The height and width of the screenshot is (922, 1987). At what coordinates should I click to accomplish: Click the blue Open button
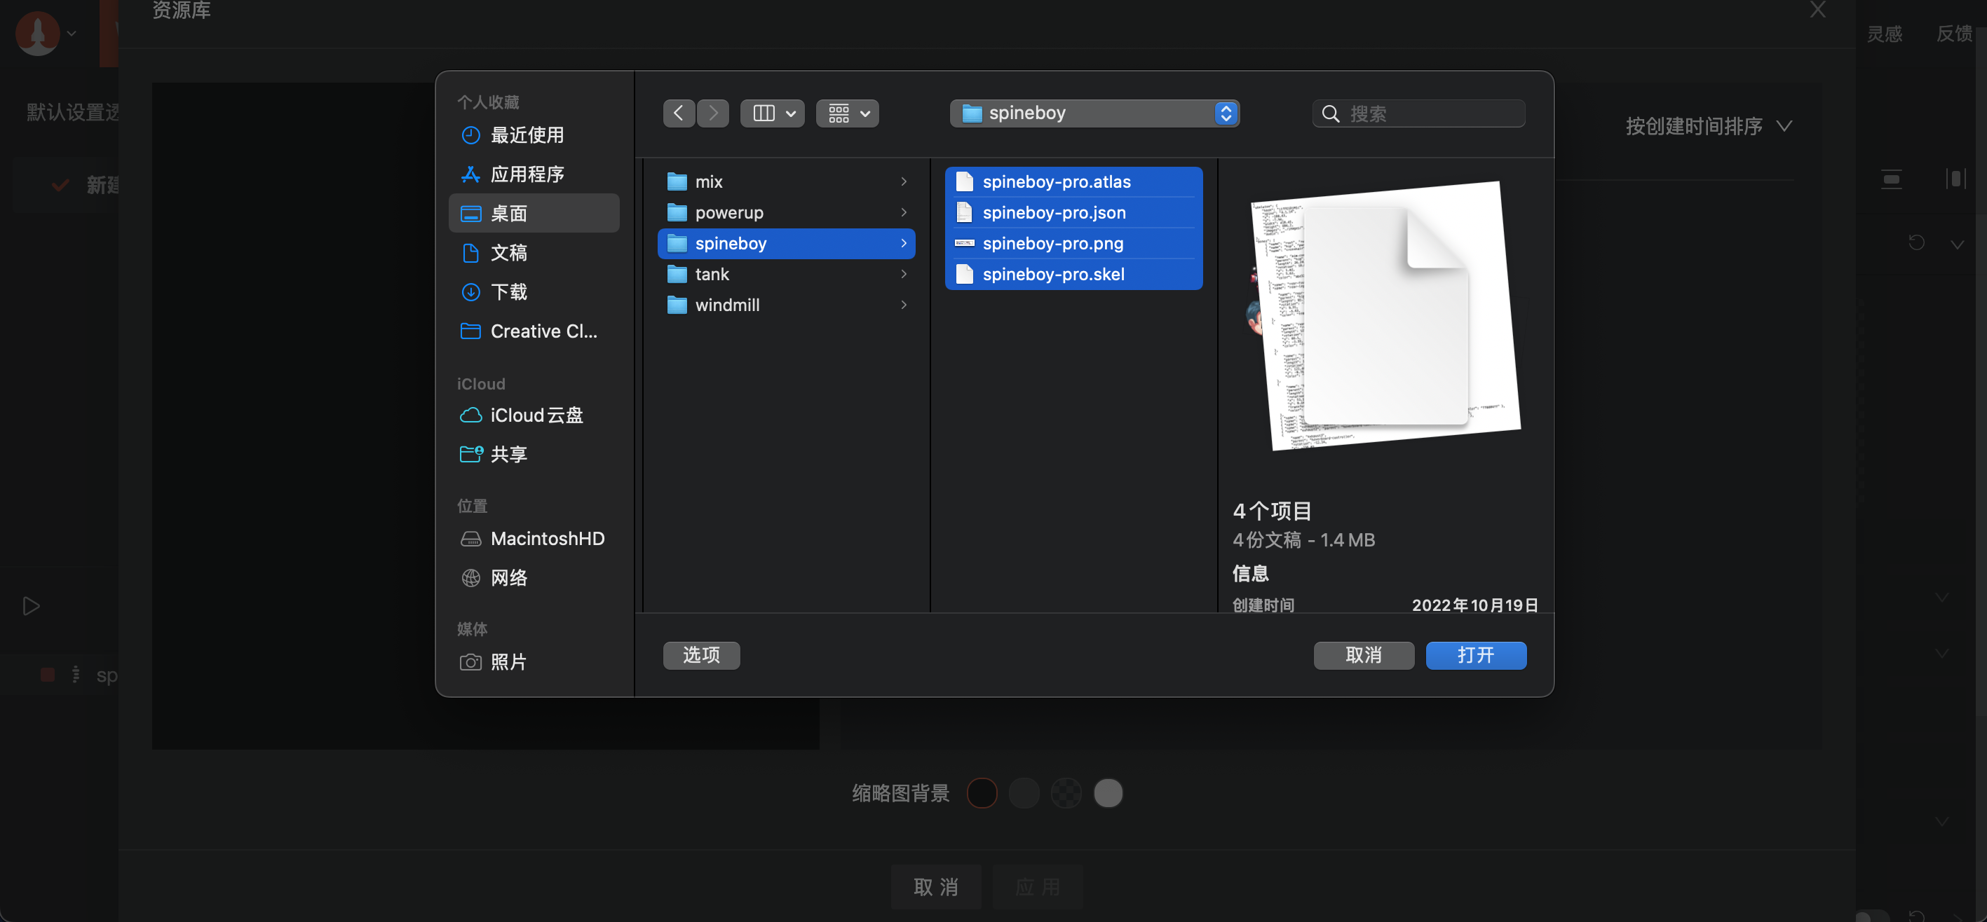pos(1474,655)
